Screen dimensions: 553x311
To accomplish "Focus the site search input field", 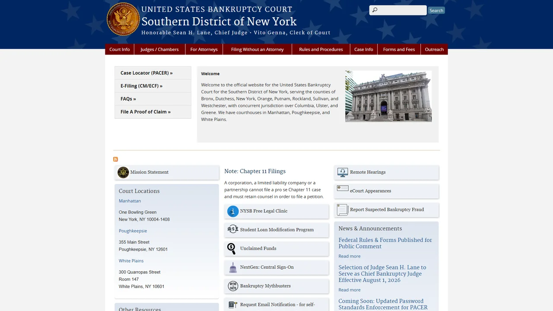I will coord(398,10).
